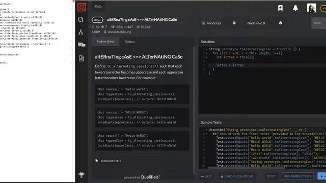
Task: Switch to the Instructions tab
Action: tap(105, 42)
